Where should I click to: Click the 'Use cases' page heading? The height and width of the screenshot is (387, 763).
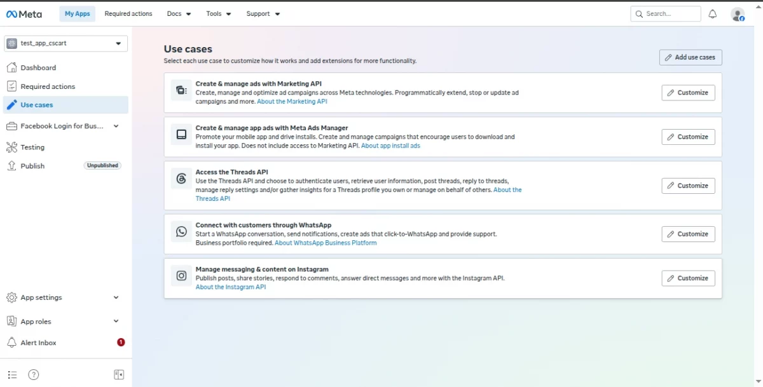pos(188,49)
